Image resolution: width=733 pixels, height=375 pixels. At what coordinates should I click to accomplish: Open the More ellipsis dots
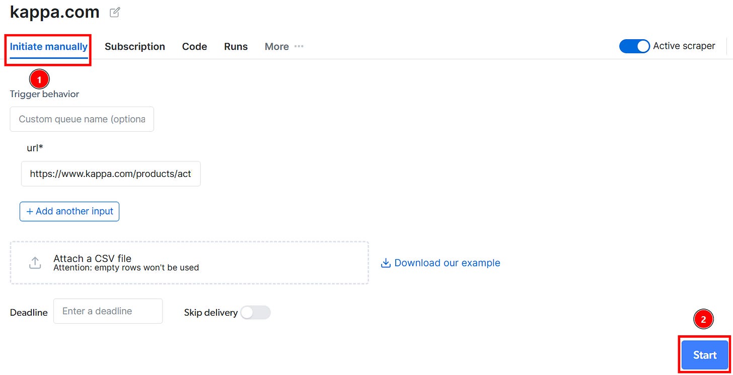(299, 46)
